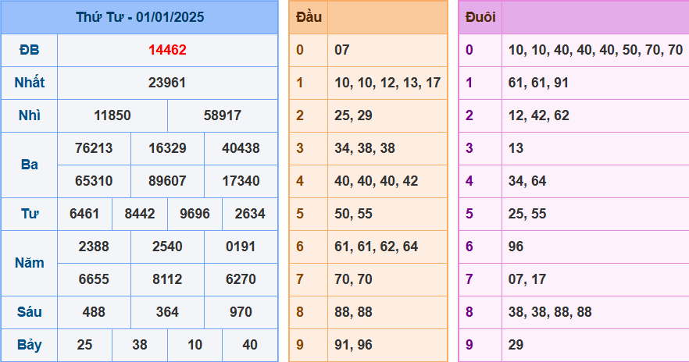Click the Đầu column header
This screenshot has height=362, width=689.
[309, 17]
